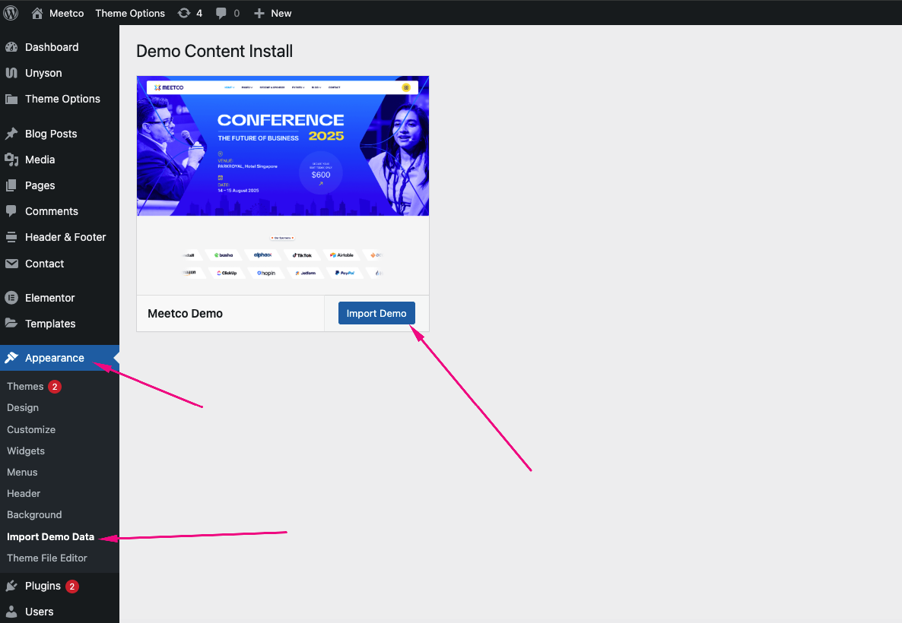
Task: Click the Unyson sidebar icon
Action: click(x=11, y=73)
